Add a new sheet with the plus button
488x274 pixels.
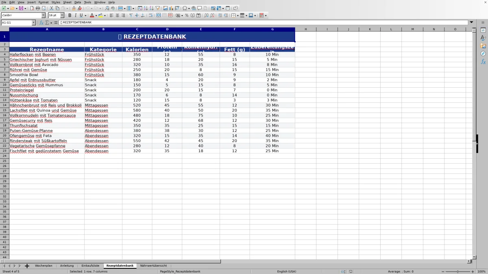27,265
